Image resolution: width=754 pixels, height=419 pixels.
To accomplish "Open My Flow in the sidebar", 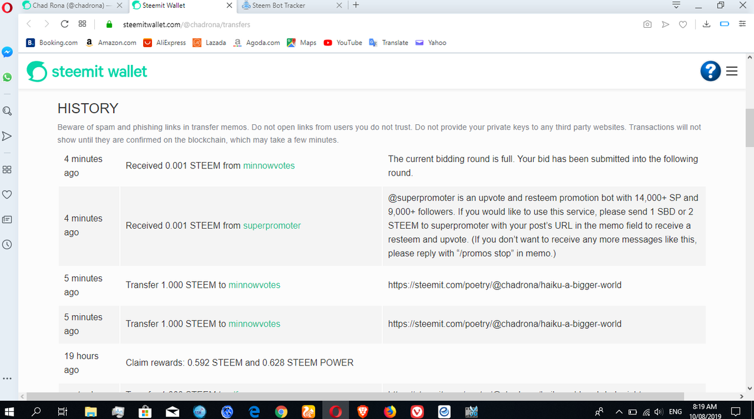I will (7, 136).
